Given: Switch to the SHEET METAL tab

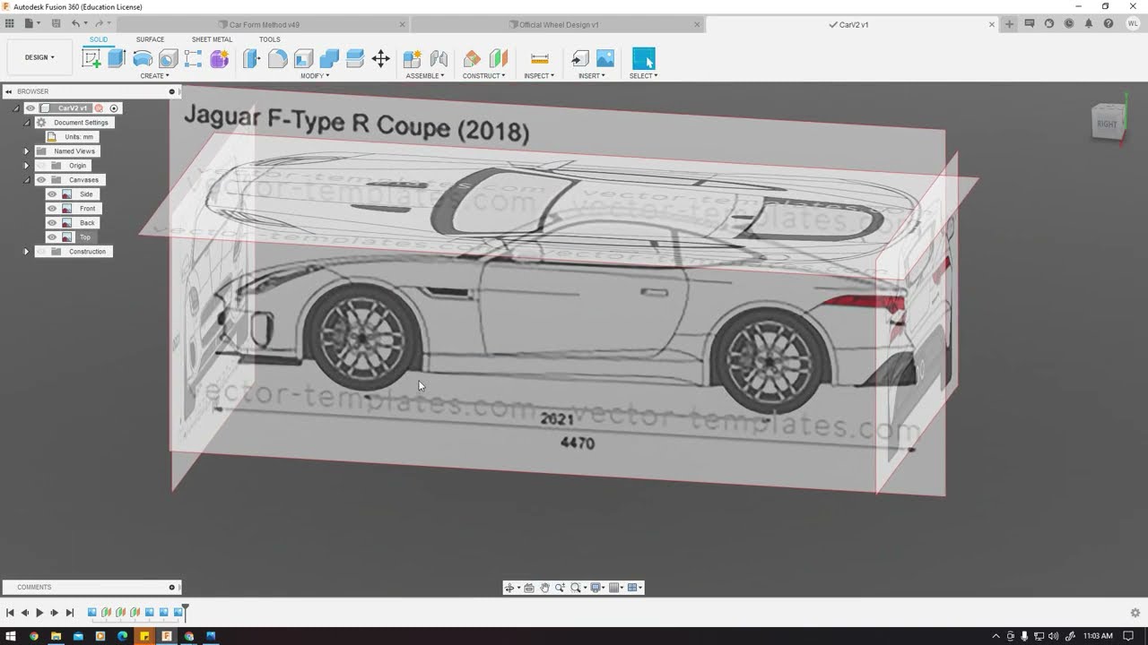Looking at the screenshot, I should (x=212, y=39).
